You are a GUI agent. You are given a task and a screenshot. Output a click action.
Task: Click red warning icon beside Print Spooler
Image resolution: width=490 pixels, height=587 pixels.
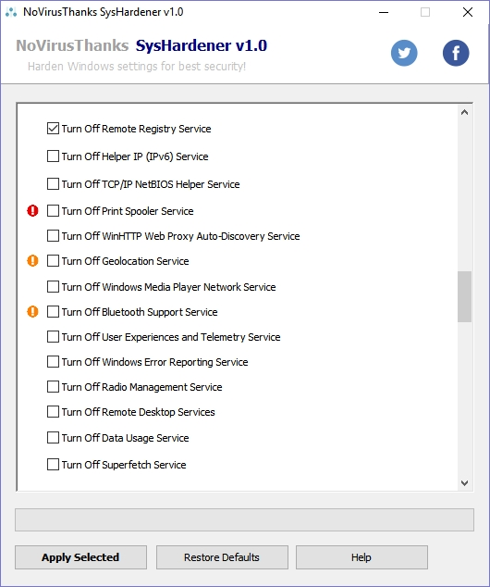(32, 211)
